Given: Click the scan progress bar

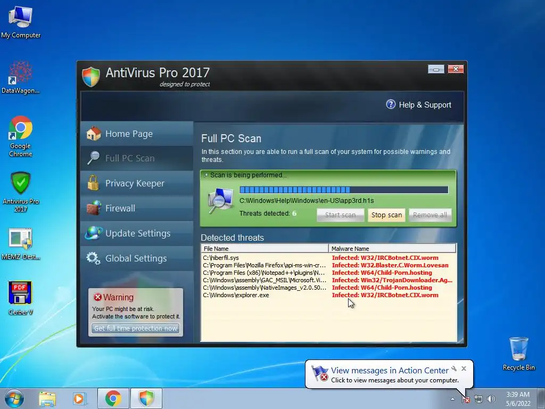Looking at the screenshot, I should 344,190.
